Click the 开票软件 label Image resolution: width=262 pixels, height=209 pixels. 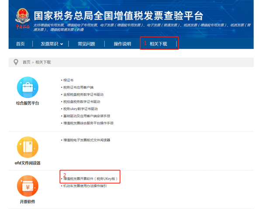[28, 202]
